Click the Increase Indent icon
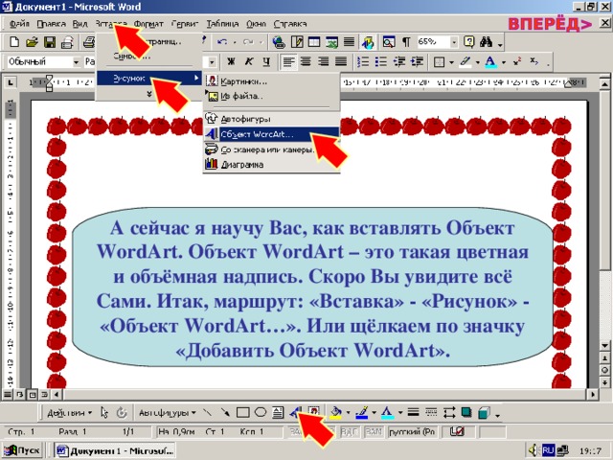The height and width of the screenshot is (460, 613). pyautogui.click(x=418, y=61)
